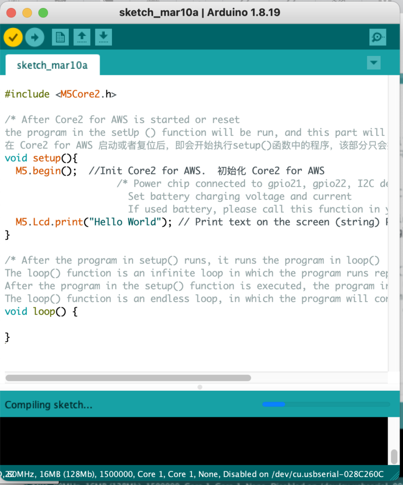
Task: Click the closing brace of setup()
Action: point(8,235)
